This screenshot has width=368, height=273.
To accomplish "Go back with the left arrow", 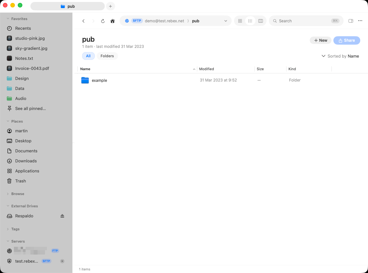I will pos(83,21).
